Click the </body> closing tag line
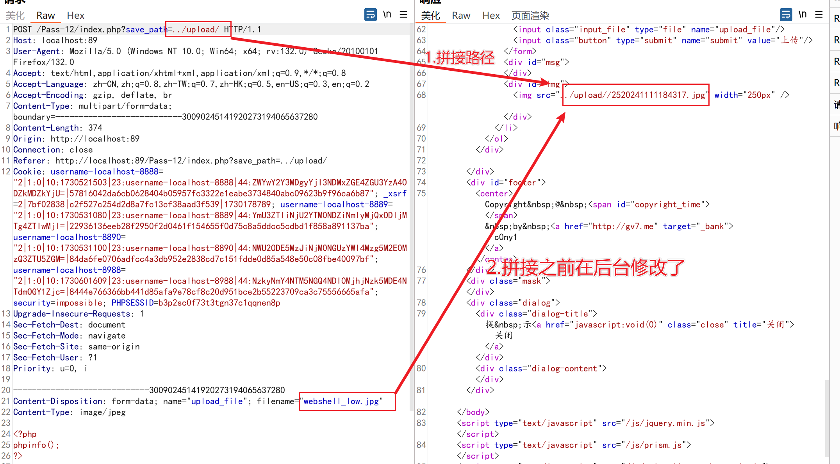 click(x=473, y=412)
